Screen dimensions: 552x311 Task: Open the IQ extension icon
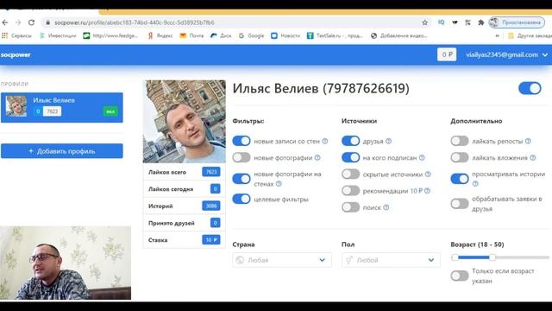[x=441, y=22]
